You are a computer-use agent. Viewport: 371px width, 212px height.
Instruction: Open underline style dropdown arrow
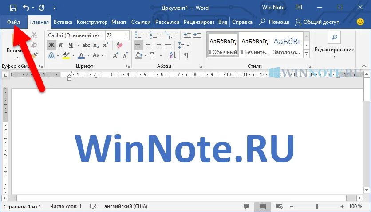(78, 45)
